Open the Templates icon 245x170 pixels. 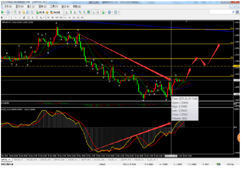tap(115, 12)
